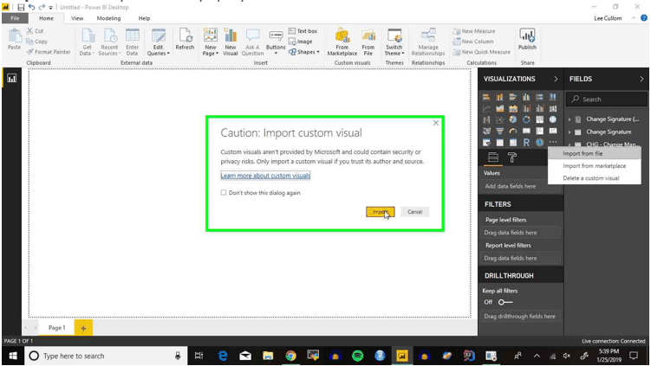Open Spotify from the taskbar

pyautogui.click(x=357, y=356)
